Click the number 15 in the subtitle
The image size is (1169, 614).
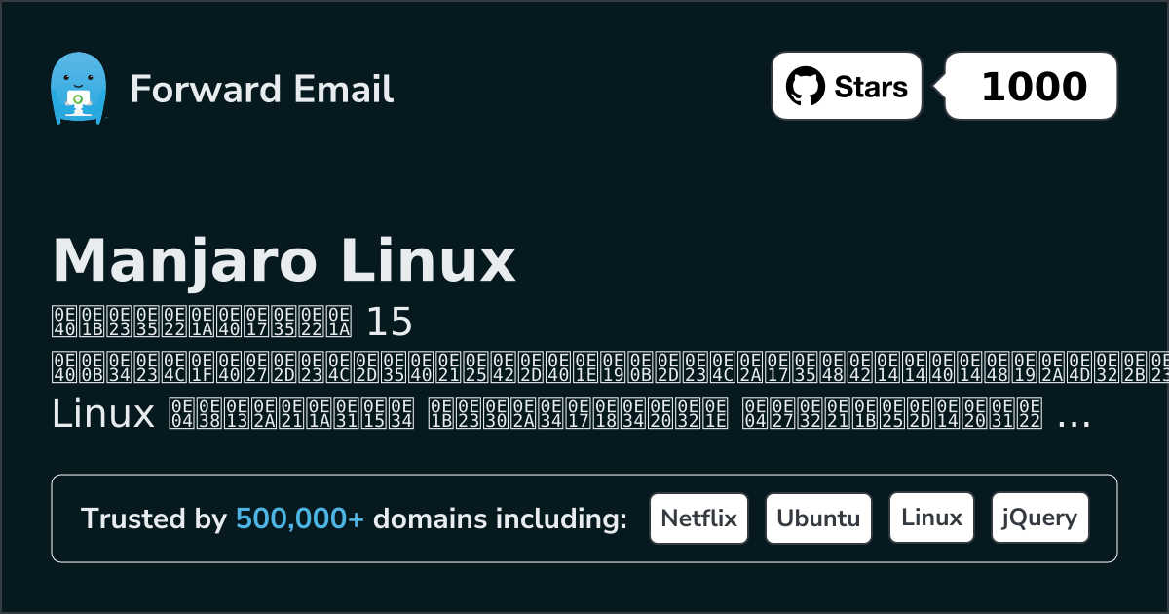[387, 321]
